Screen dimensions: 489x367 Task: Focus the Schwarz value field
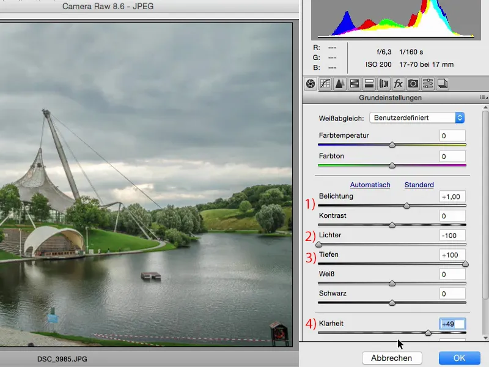[452, 294]
